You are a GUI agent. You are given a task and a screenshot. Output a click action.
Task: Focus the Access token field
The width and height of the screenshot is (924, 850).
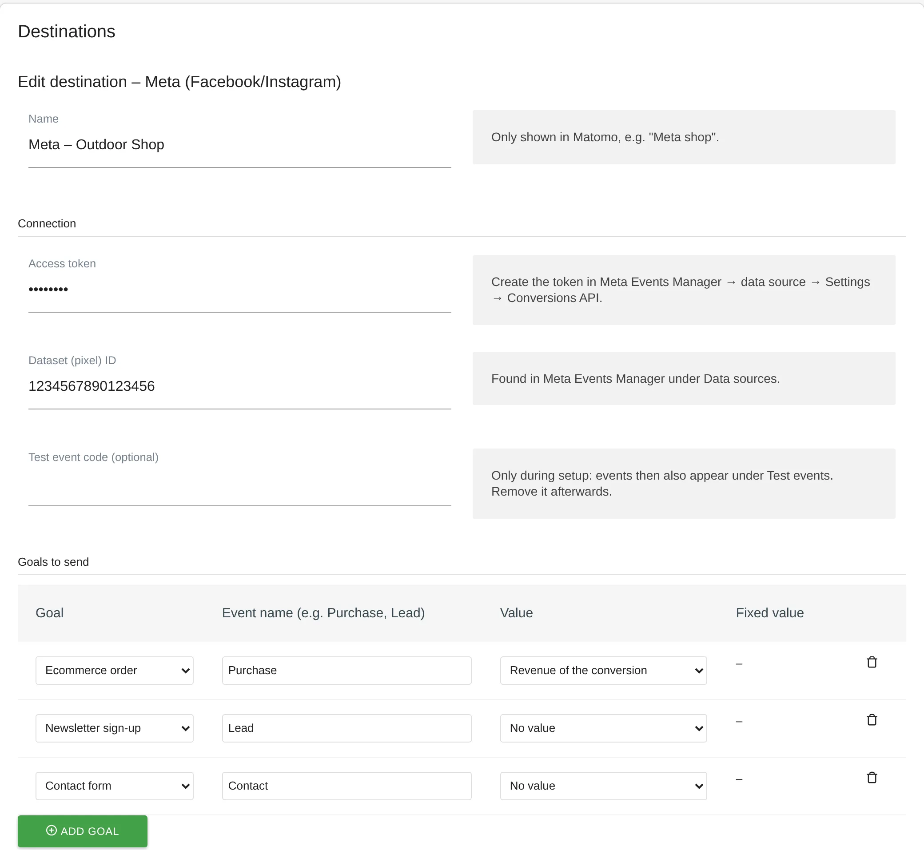[x=239, y=289]
